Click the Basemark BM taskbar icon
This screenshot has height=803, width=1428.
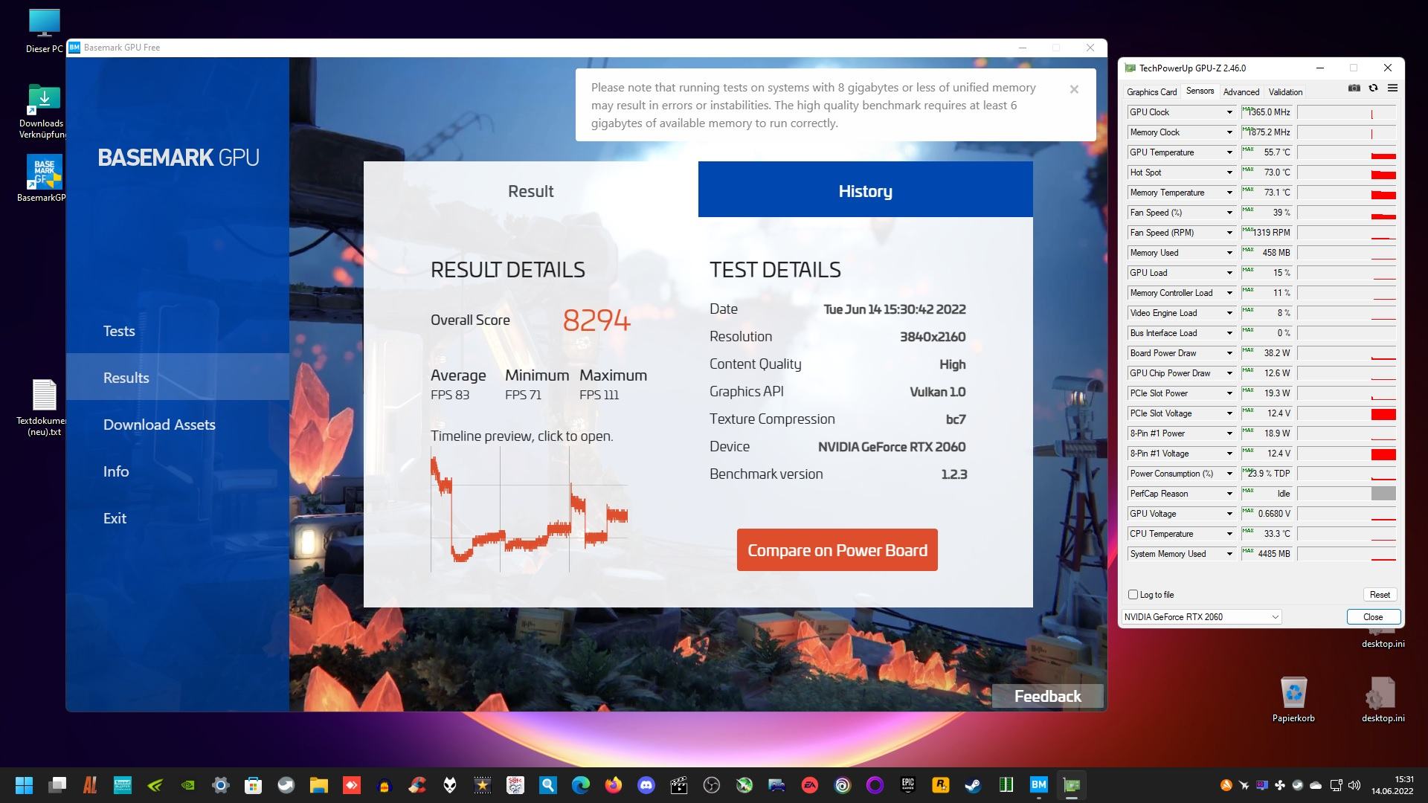(x=1038, y=785)
